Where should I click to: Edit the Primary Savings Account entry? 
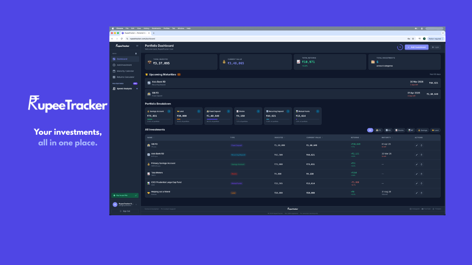point(417,165)
